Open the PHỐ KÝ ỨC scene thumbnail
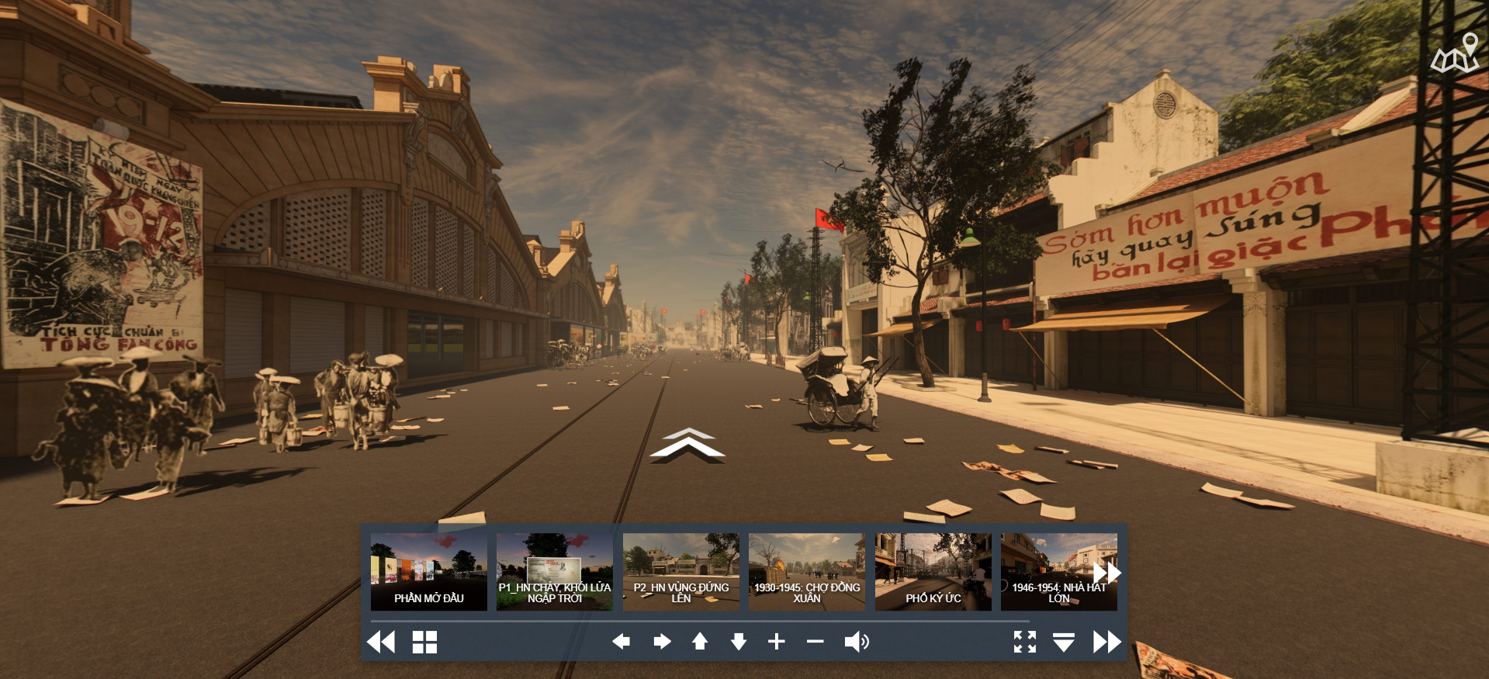 pos(933,572)
